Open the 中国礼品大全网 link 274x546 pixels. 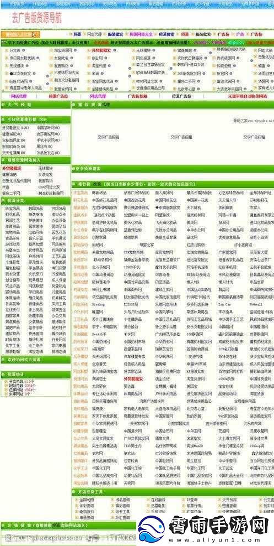click(230, 476)
